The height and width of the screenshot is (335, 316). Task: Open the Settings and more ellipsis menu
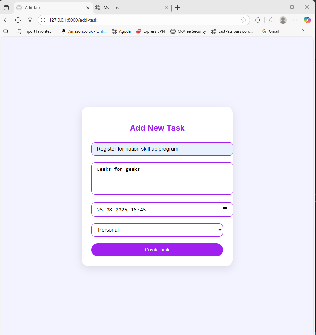(x=295, y=20)
